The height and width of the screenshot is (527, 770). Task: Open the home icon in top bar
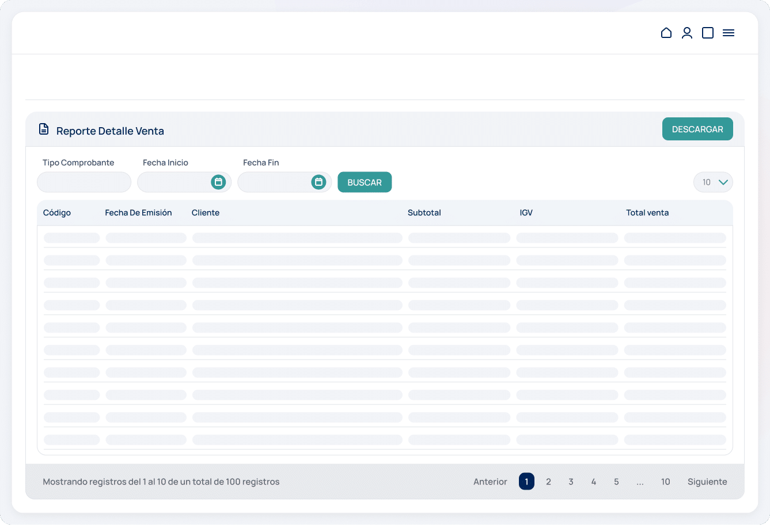pyautogui.click(x=666, y=33)
